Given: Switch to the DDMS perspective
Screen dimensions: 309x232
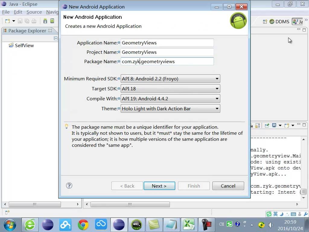Looking at the screenshot, I should 279,21.
